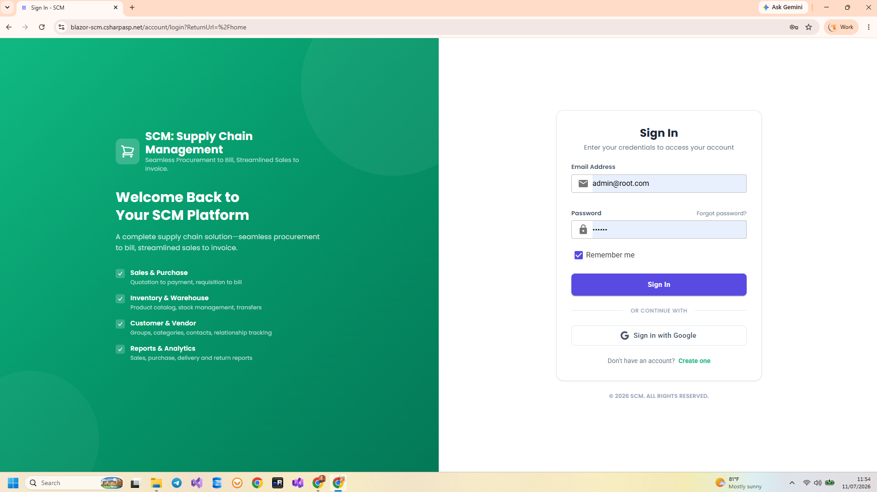Open the battery tray icon
Screen dimensions: 877x492
pyautogui.click(x=830, y=483)
